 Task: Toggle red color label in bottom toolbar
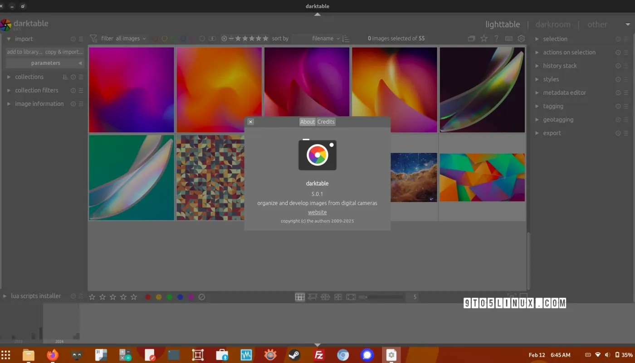coord(148,297)
